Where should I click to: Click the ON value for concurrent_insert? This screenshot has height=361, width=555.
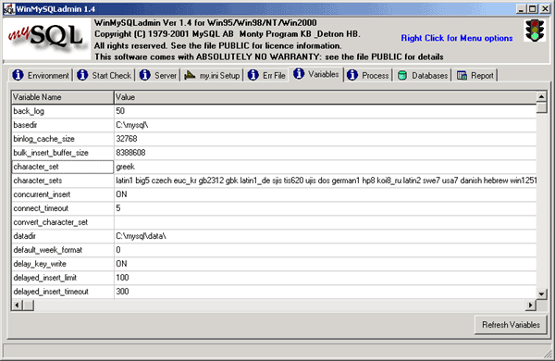click(x=121, y=194)
